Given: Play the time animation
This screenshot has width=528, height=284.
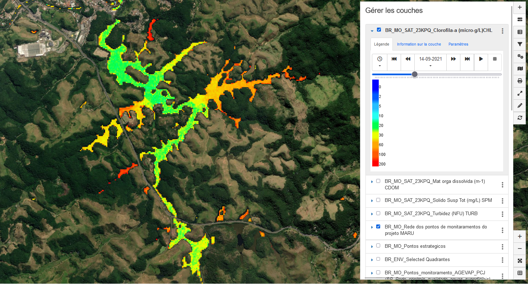Looking at the screenshot, I should [x=481, y=59].
